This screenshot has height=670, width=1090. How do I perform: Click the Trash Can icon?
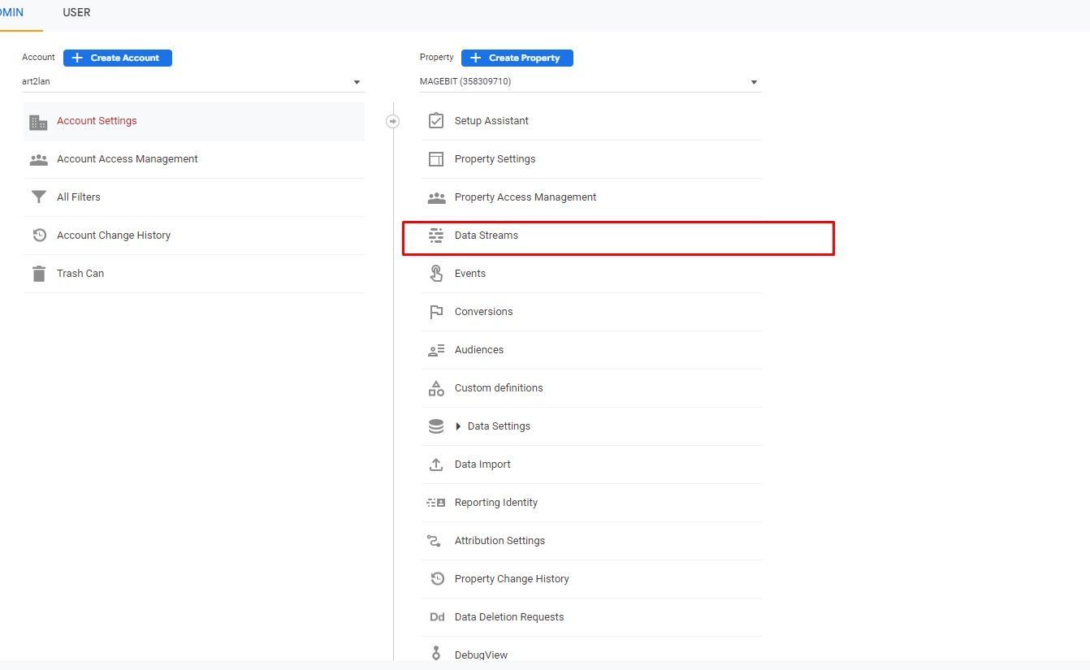(38, 274)
